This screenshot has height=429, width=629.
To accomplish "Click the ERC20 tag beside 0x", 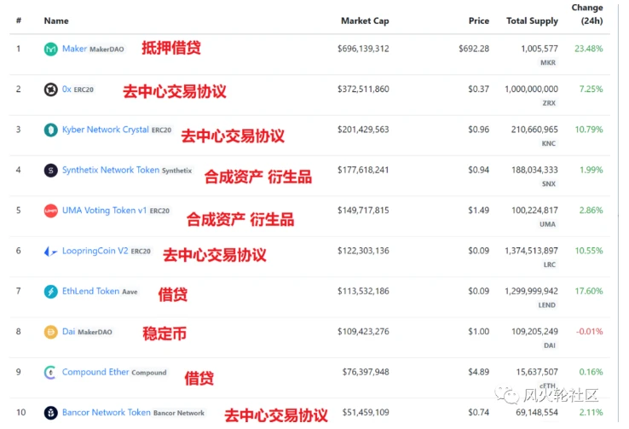I will tap(84, 90).
